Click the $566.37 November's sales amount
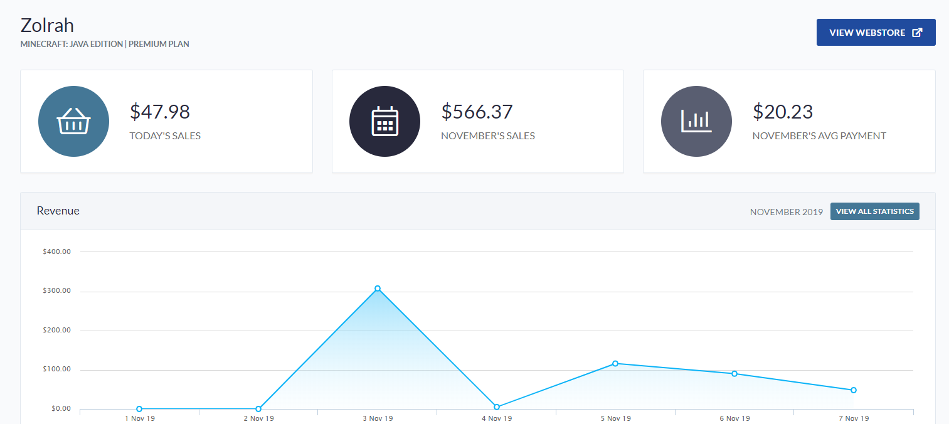This screenshot has width=949, height=424. [477, 112]
